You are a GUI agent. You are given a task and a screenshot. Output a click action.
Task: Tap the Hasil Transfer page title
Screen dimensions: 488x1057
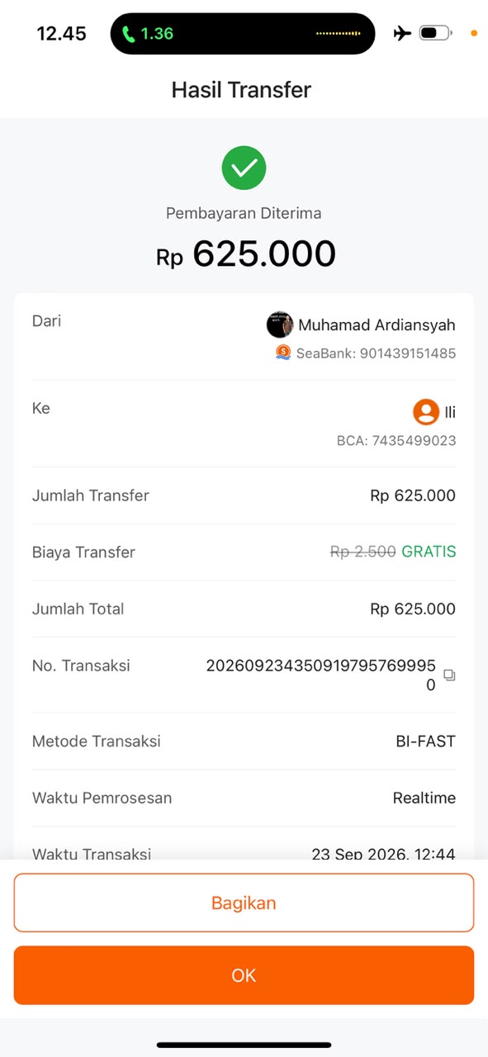pyautogui.click(x=241, y=89)
